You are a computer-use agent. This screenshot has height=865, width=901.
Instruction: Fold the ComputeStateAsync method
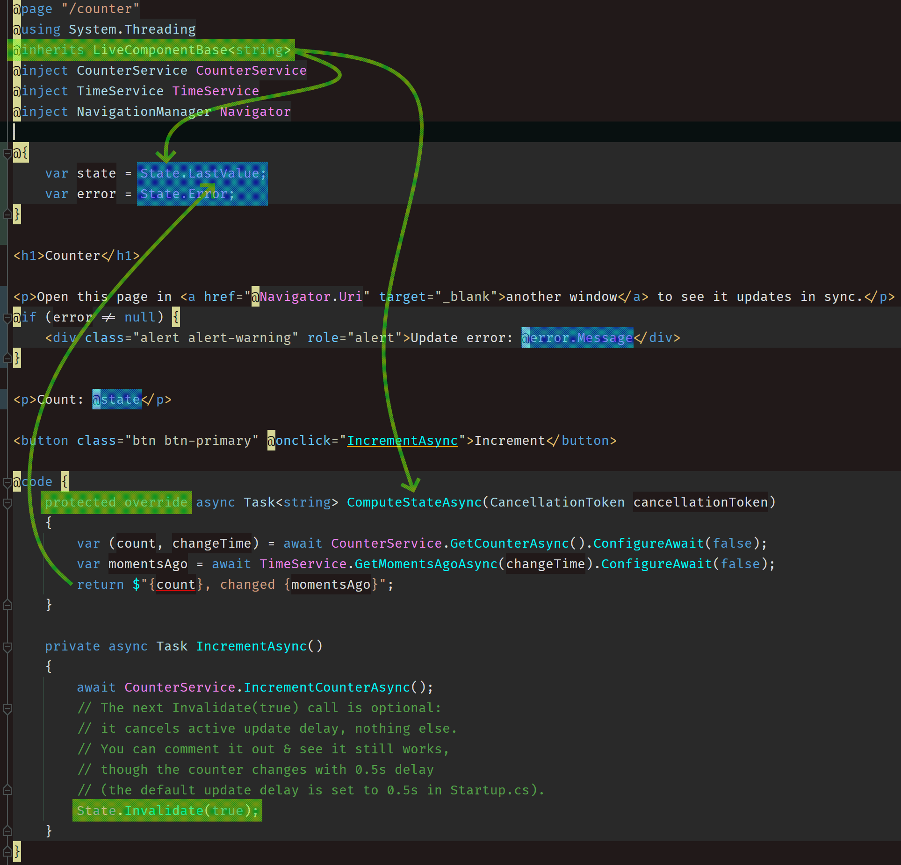pos(7,503)
